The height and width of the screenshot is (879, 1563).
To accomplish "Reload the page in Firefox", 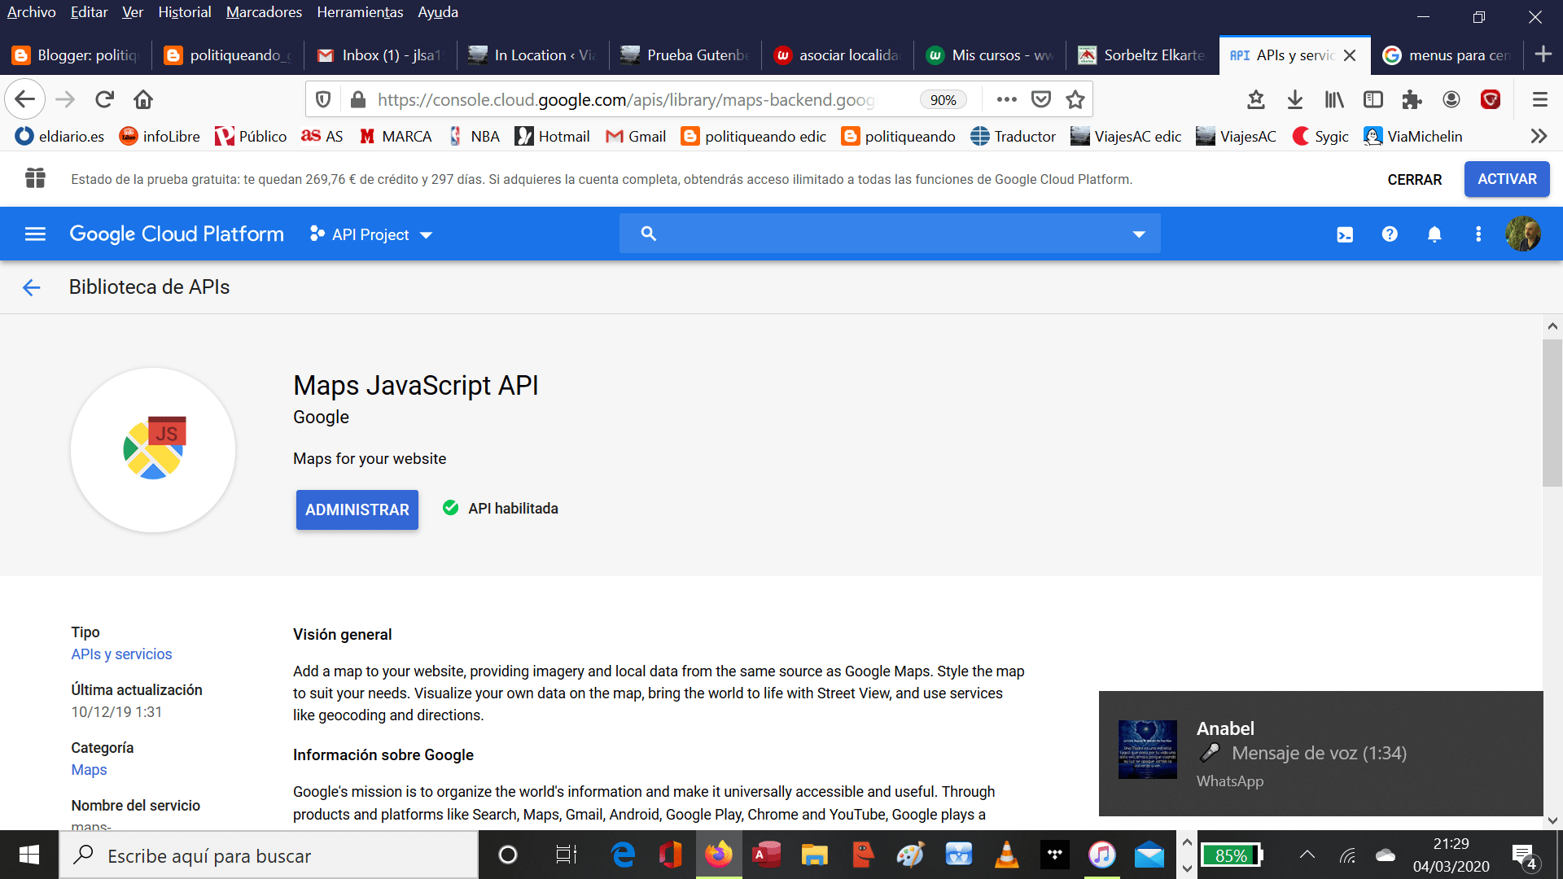I will click(x=104, y=99).
